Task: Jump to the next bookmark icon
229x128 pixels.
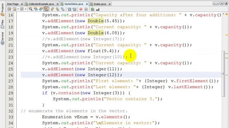Action: 58,9
